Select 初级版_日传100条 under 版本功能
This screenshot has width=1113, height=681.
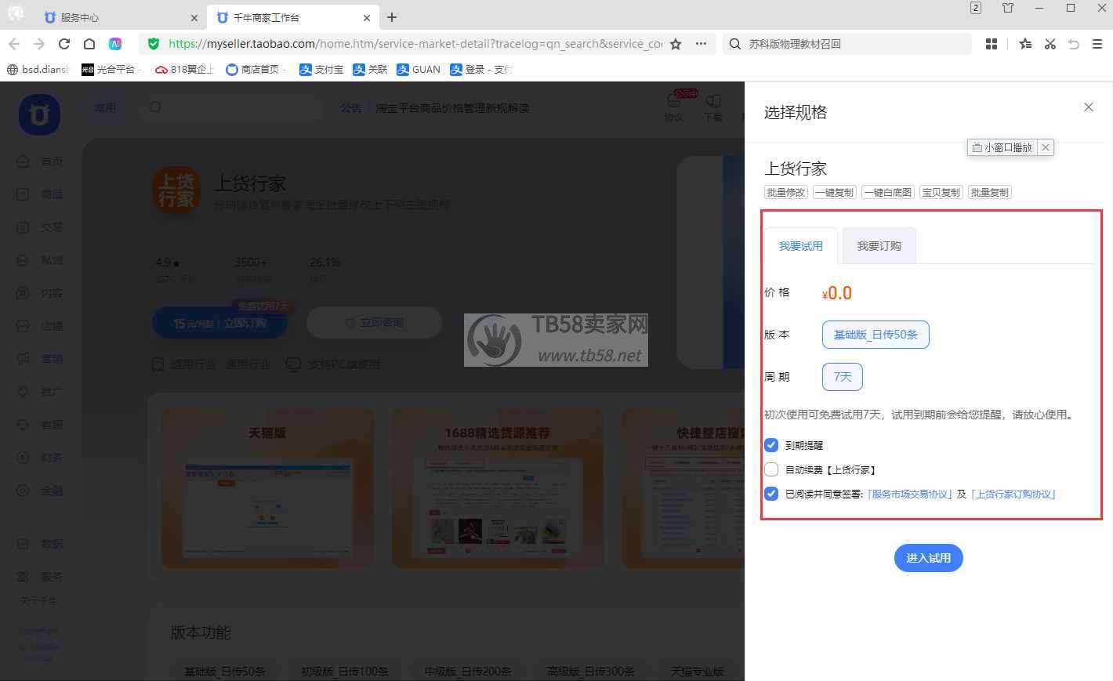point(345,672)
